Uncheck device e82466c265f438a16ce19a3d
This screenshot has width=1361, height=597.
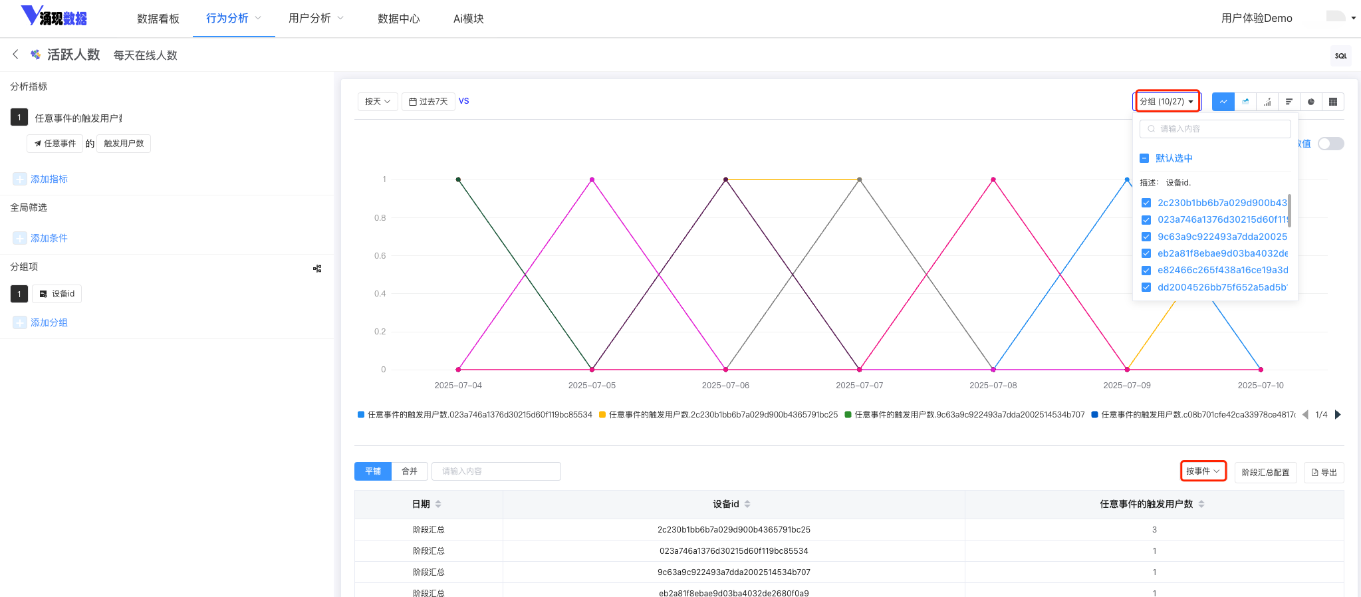[x=1146, y=271]
